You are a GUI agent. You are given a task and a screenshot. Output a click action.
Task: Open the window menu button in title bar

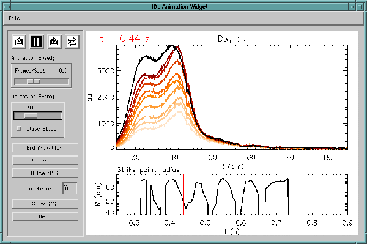point(7,7)
